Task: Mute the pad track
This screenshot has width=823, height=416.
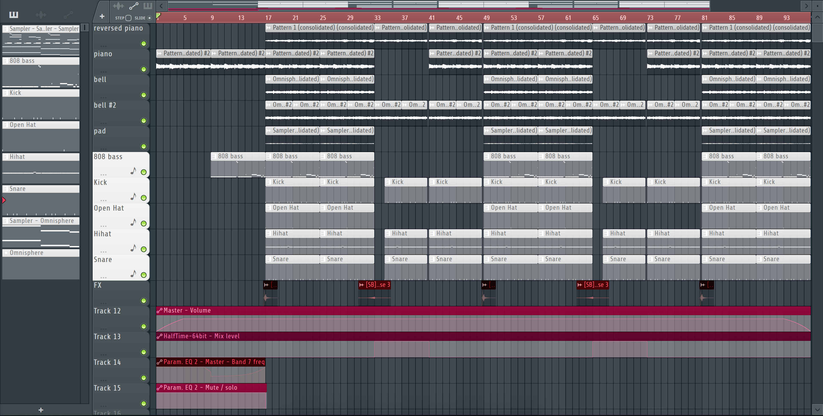Action: [144, 147]
